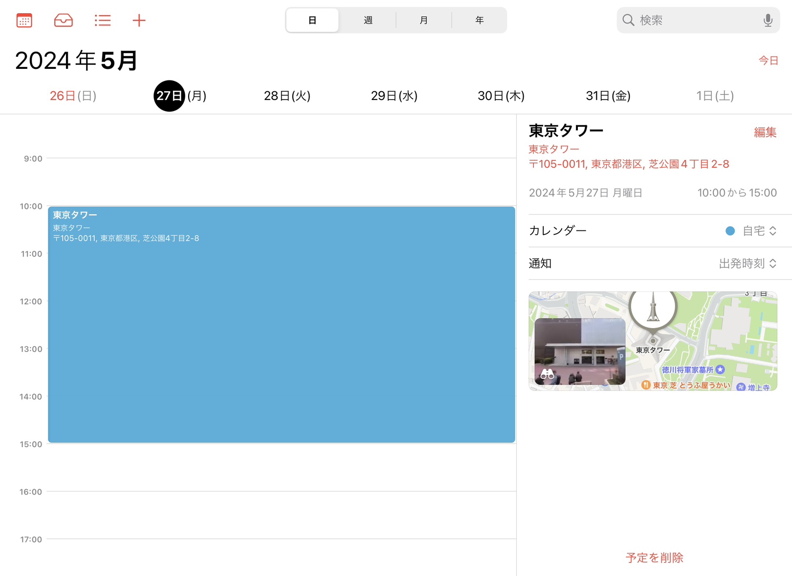Tap the 2024年5月27日 月曜日 date text
The height and width of the screenshot is (576, 792).
[586, 193]
